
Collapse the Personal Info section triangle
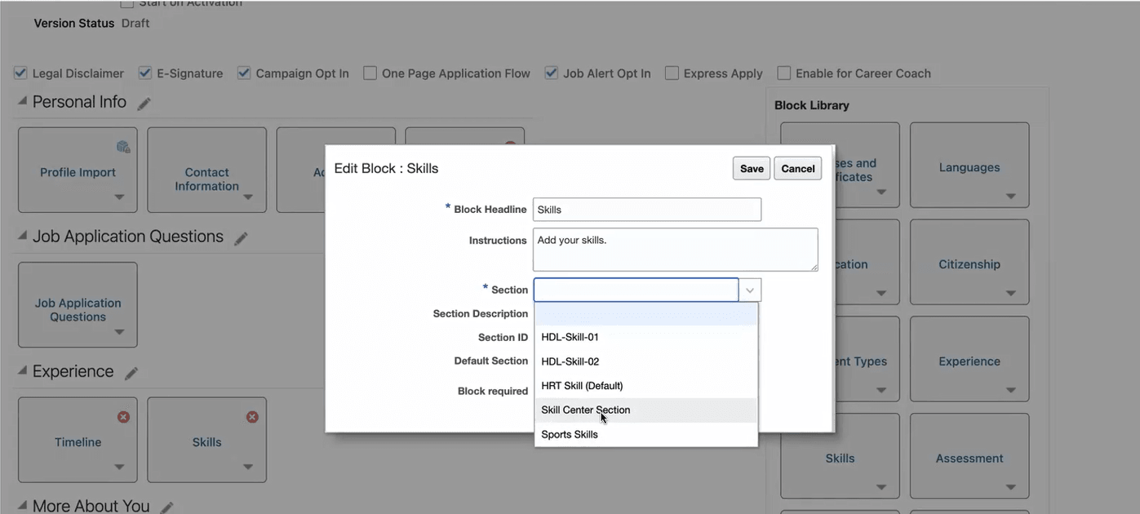pyautogui.click(x=22, y=102)
